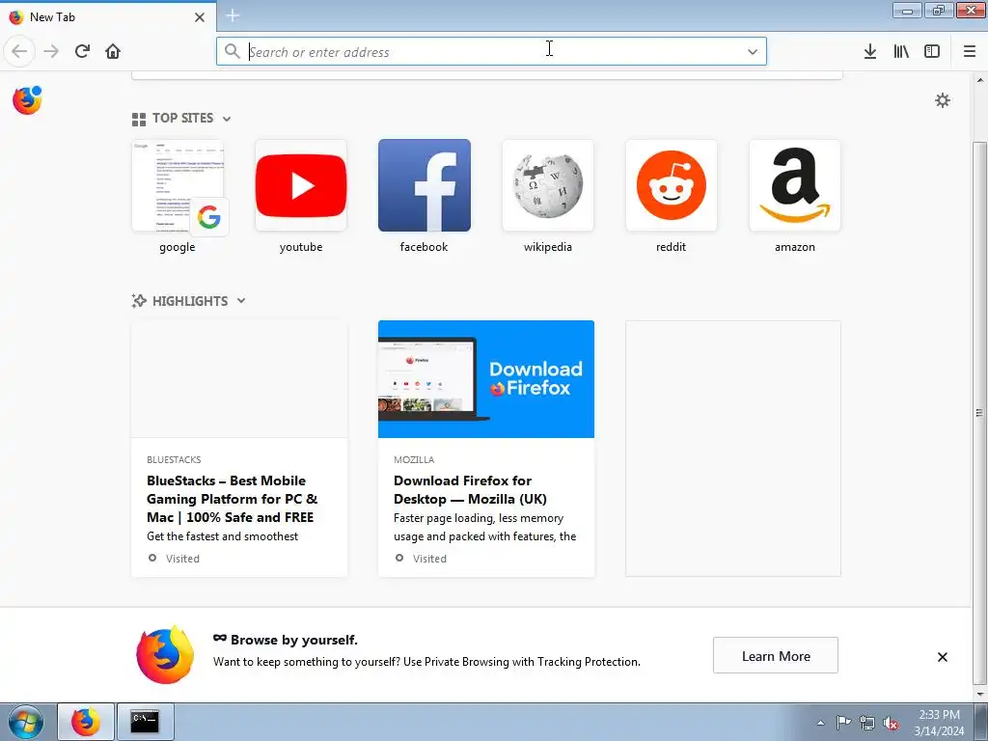
Task: Click the HIGHLIGHTS heading text
Action: tap(190, 301)
